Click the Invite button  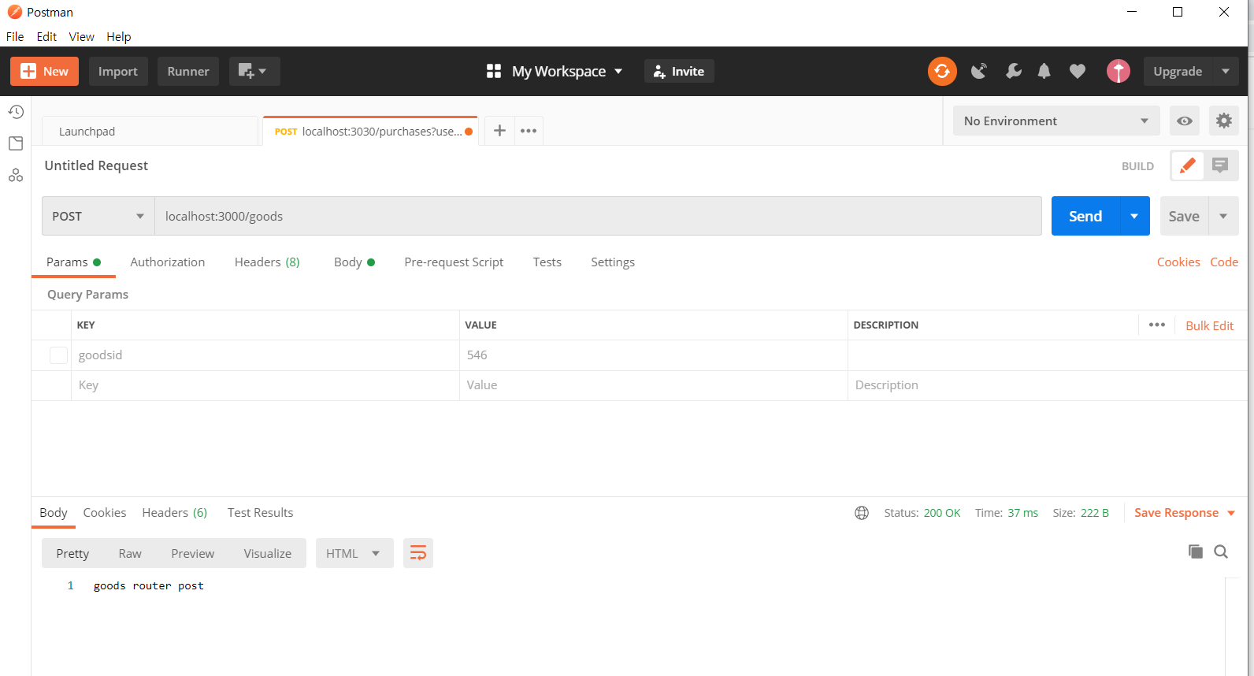[x=679, y=71]
